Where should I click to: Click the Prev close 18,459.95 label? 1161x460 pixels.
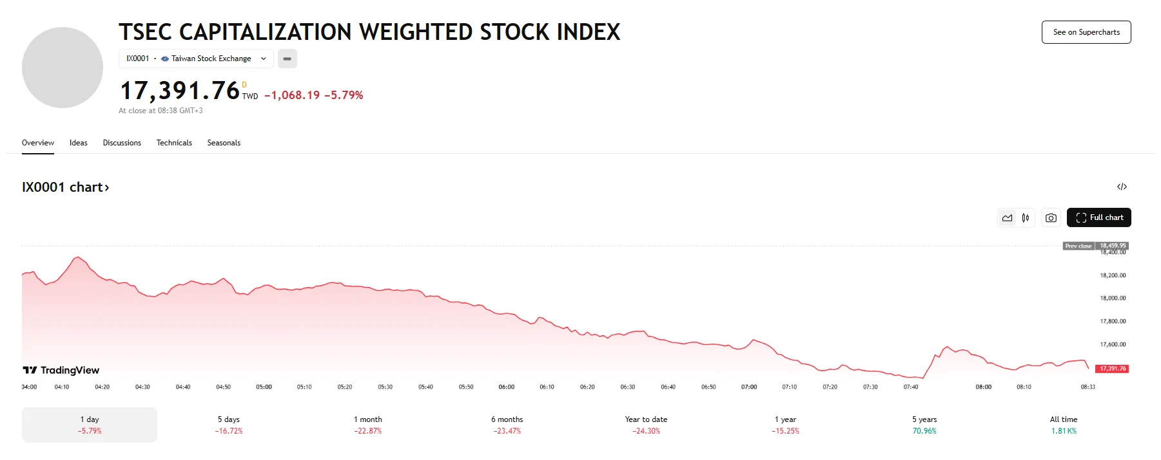coord(1095,246)
